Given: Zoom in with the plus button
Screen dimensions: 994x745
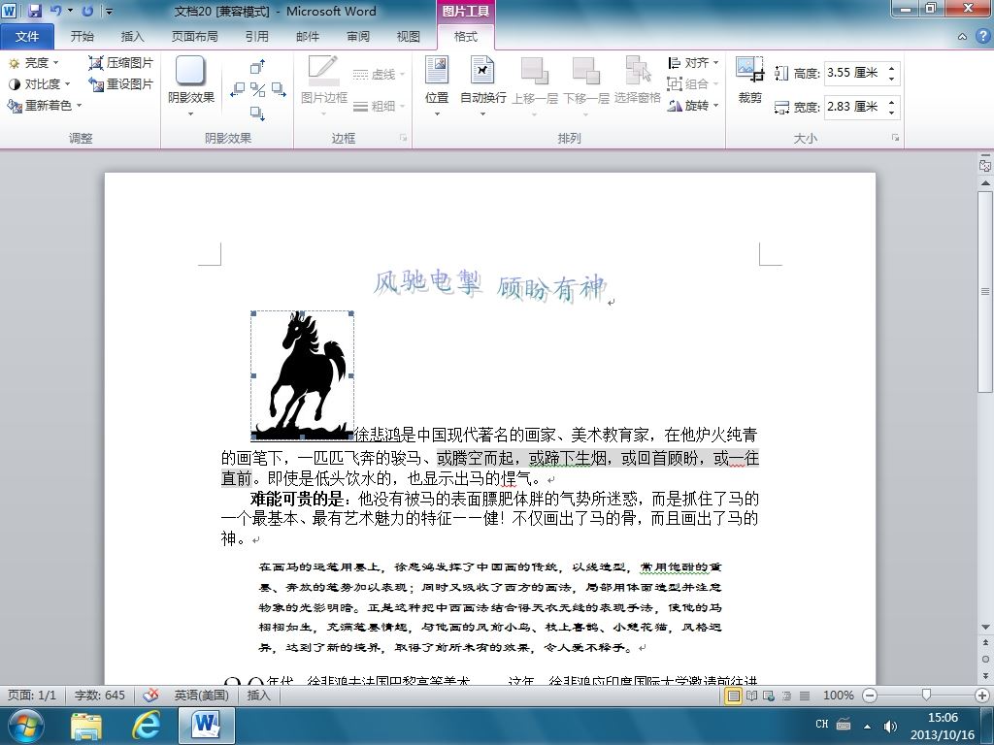Looking at the screenshot, I should pyautogui.click(x=982, y=696).
